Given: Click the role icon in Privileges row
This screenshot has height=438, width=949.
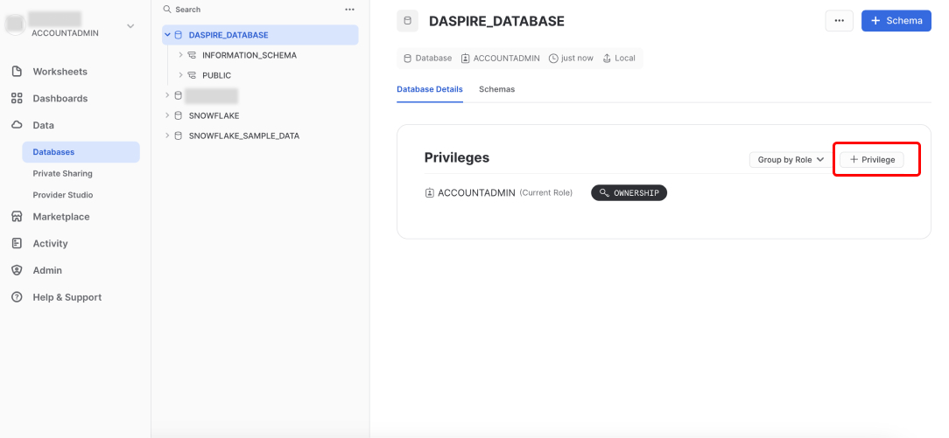Looking at the screenshot, I should pyautogui.click(x=429, y=192).
